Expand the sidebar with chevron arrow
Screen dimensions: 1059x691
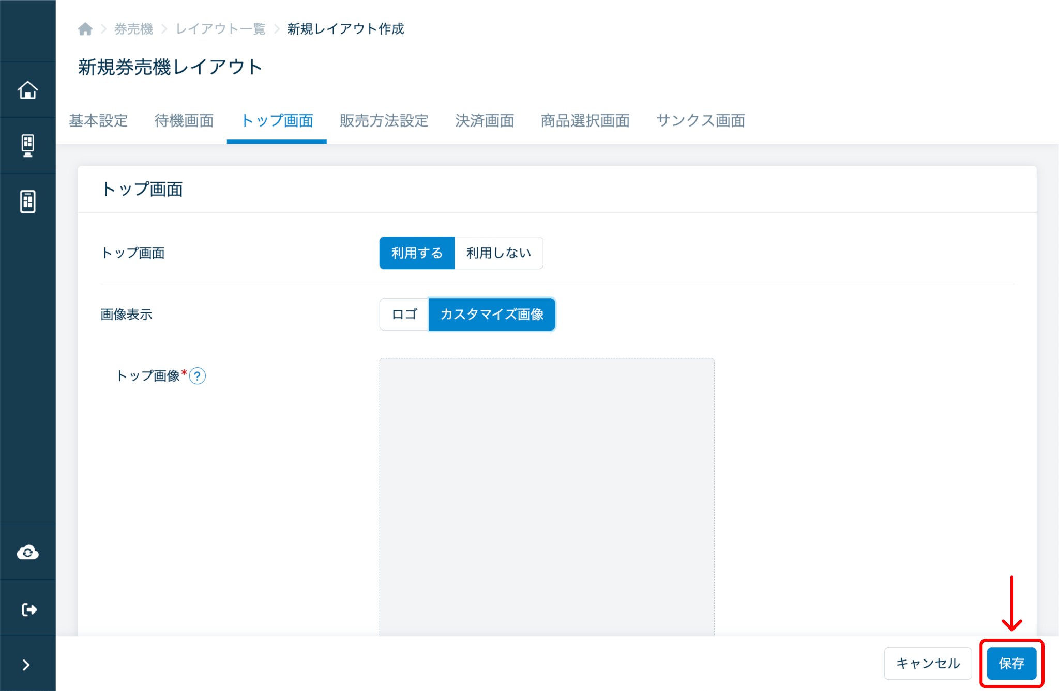point(26,665)
